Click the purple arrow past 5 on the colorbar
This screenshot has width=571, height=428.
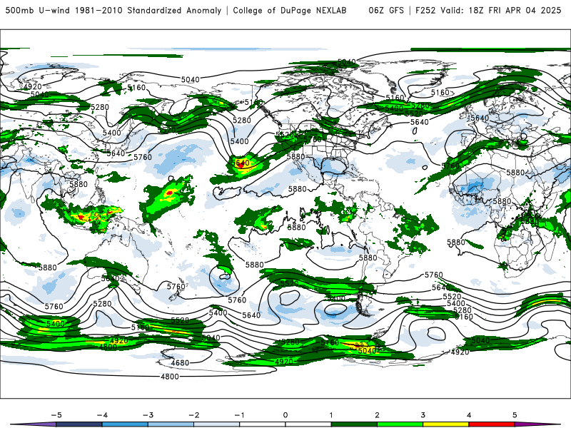[537, 425]
